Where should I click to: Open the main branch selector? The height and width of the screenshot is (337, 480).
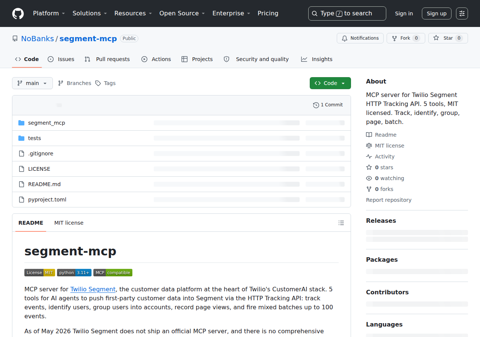(32, 83)
